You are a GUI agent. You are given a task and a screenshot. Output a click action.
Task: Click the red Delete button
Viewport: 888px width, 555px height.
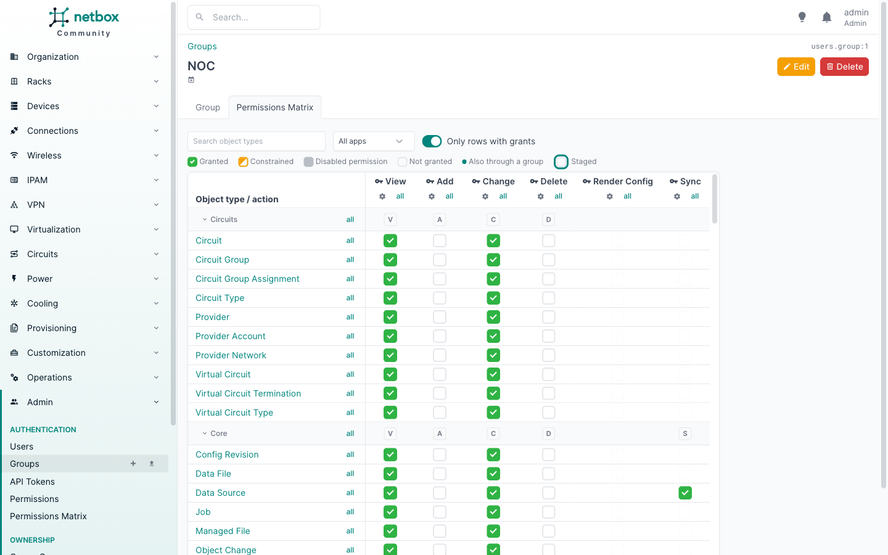pyautogui.click(x=844, y=67)
